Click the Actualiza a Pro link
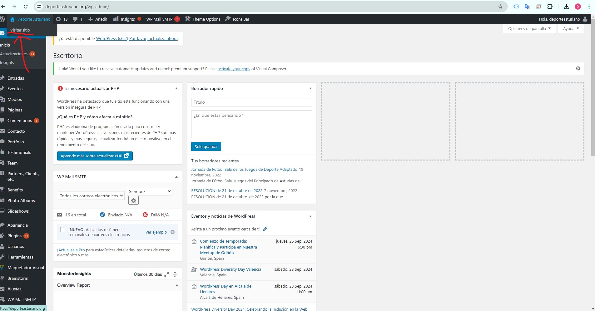Screen dimensions: 595x311 pyautogui.click(x=71, y=250)
